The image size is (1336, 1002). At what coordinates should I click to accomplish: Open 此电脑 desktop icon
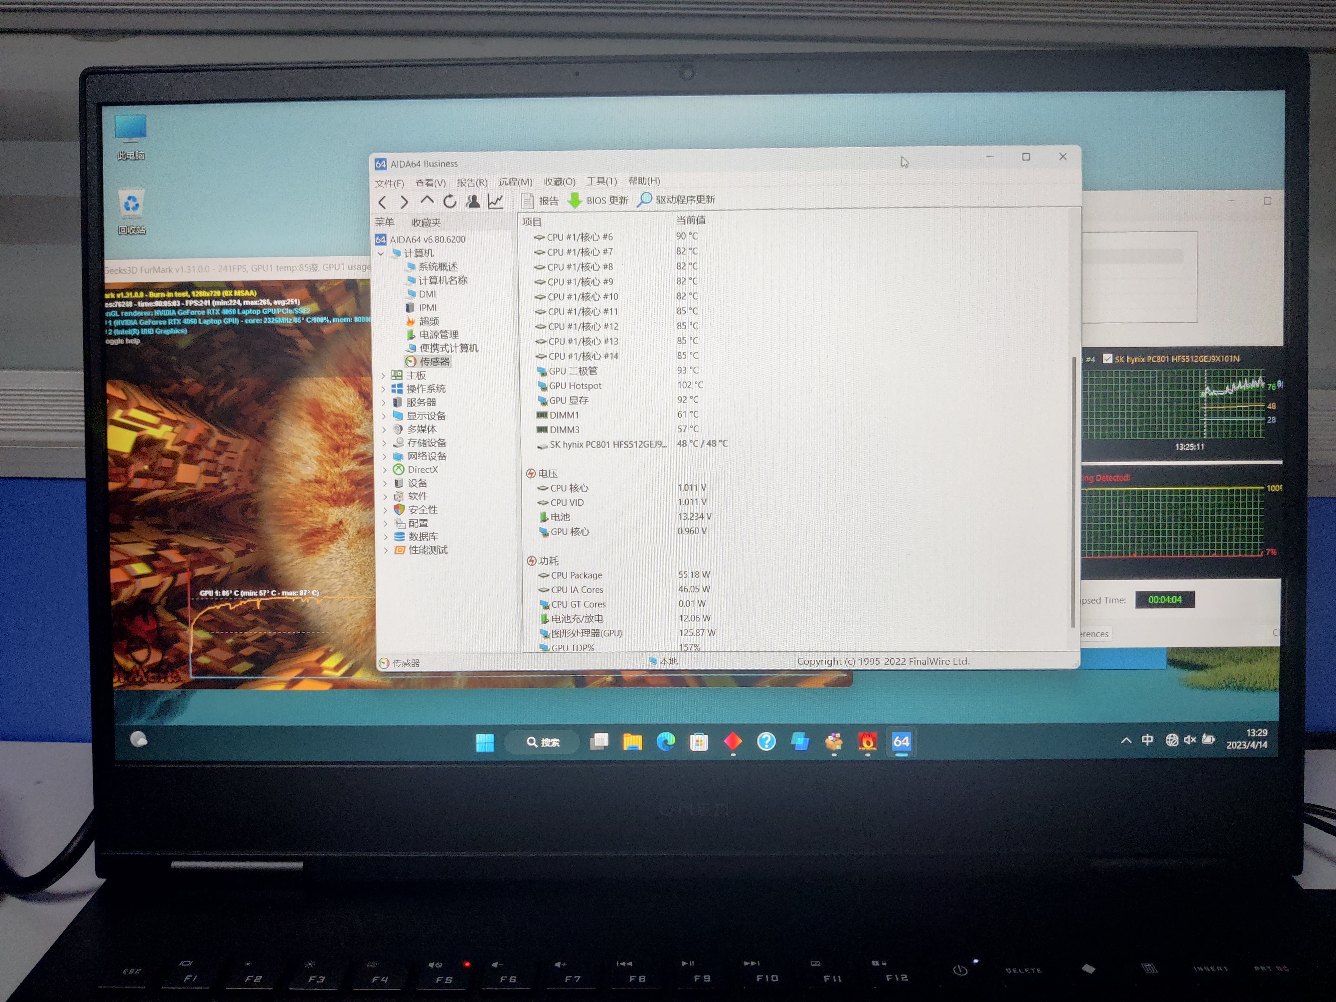click(131, 137)
